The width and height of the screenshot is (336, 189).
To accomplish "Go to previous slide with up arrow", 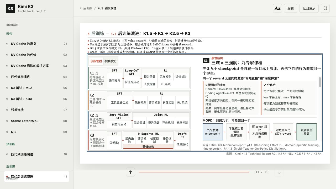I will [x=130, y=172].
